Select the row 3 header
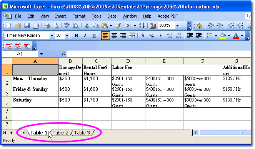The width and height of the screenshot is (255, 149). click(x=7, y=91)
